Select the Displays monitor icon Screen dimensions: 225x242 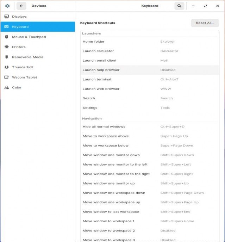pyautogui.click(x=7, y=17)
